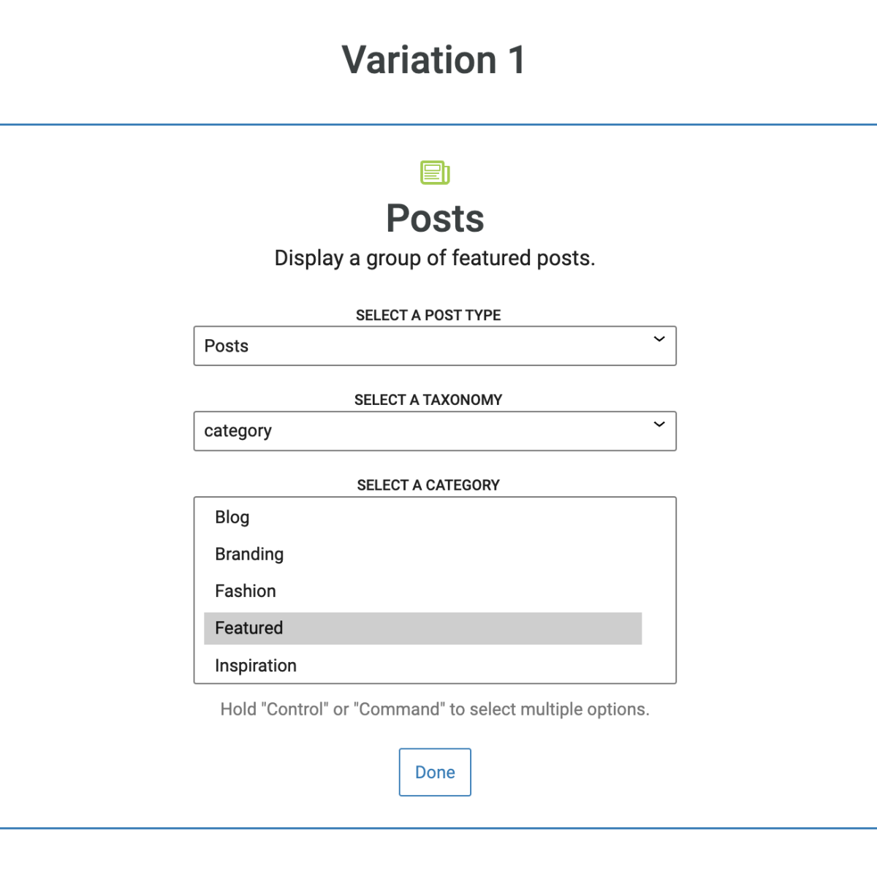Click the taxonomy dropdown chevron arrow
The height and width of the screenshot is (877, 877).
pos(659,425)
